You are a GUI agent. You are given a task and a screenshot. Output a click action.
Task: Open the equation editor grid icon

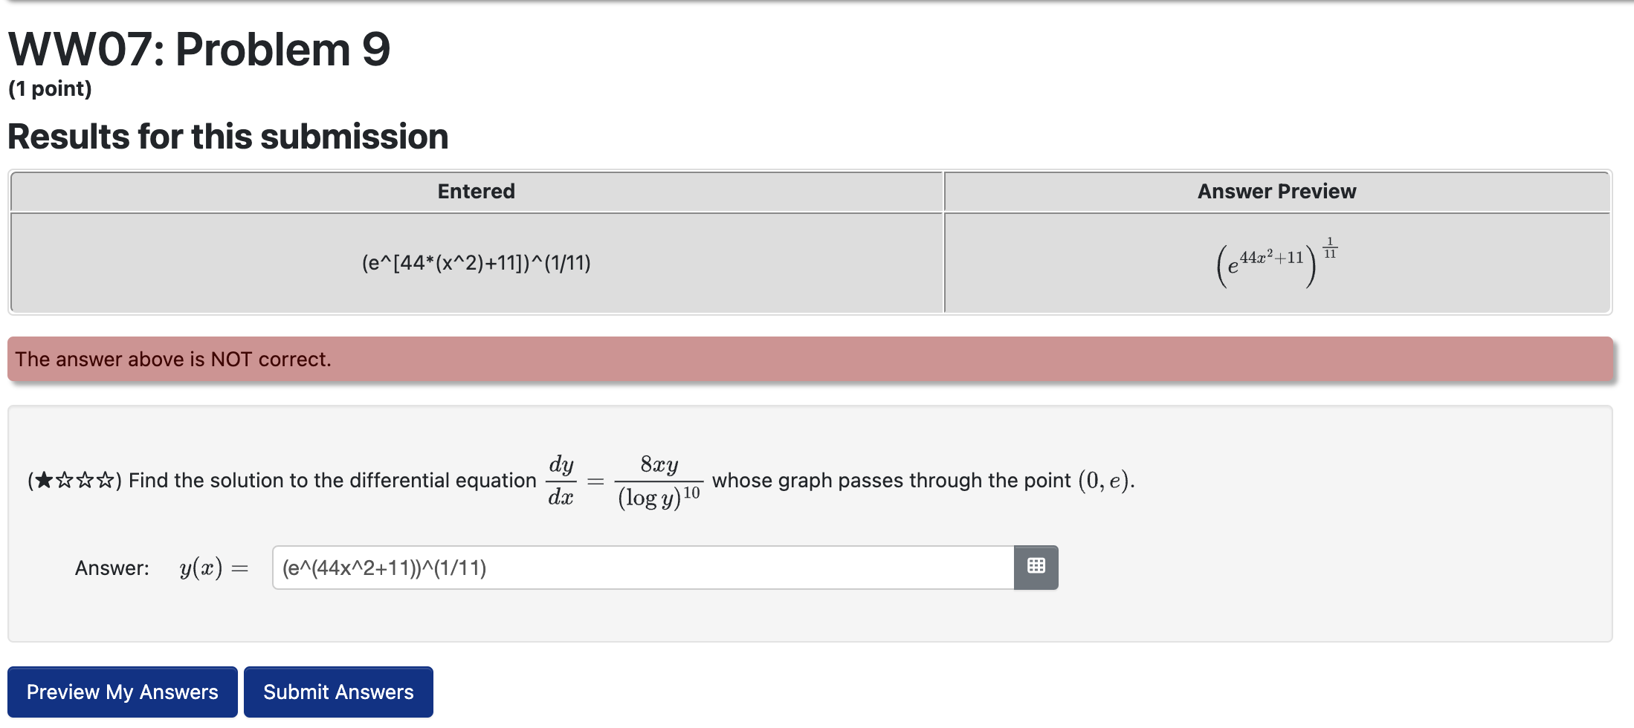(x=1036, y=566)
